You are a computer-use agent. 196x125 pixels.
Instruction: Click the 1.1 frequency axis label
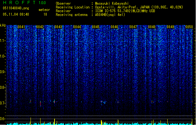pos(2,41)
